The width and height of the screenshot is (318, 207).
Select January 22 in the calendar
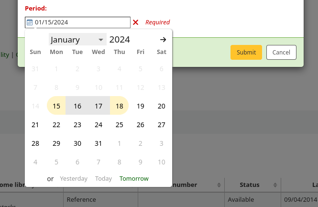pos(56,125)
